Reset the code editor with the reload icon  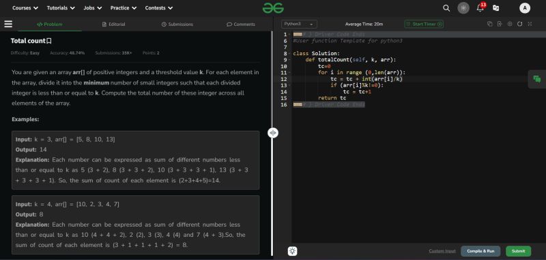click(519, 24)
